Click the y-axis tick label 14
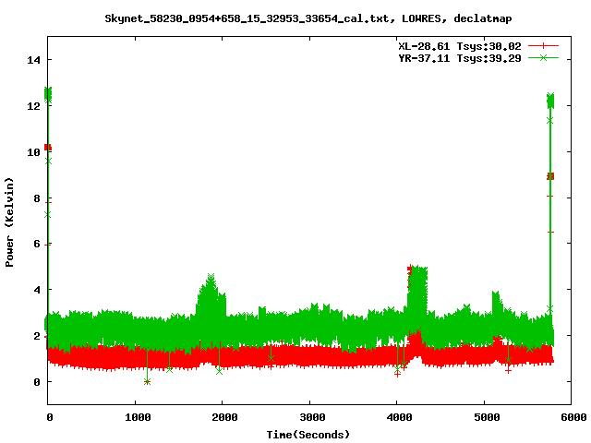591x443 pixels. tap(33, 60)
